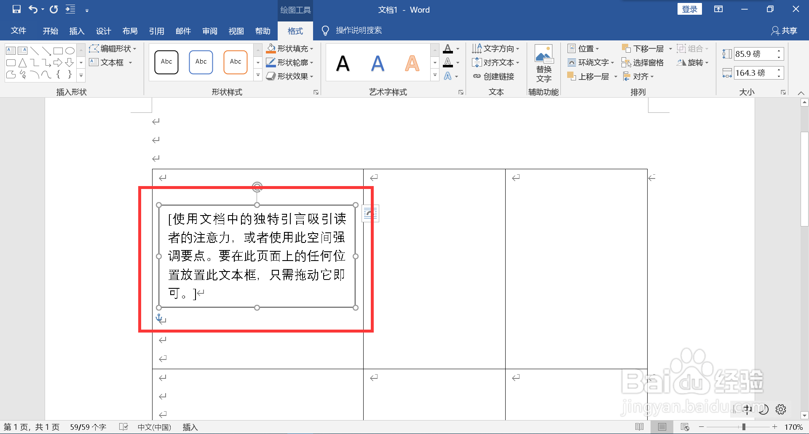Switch to the 插入 ribbon tab
The width and height of the screenshot is (809, 434).
pyautogui.click(x=77, y=31)
